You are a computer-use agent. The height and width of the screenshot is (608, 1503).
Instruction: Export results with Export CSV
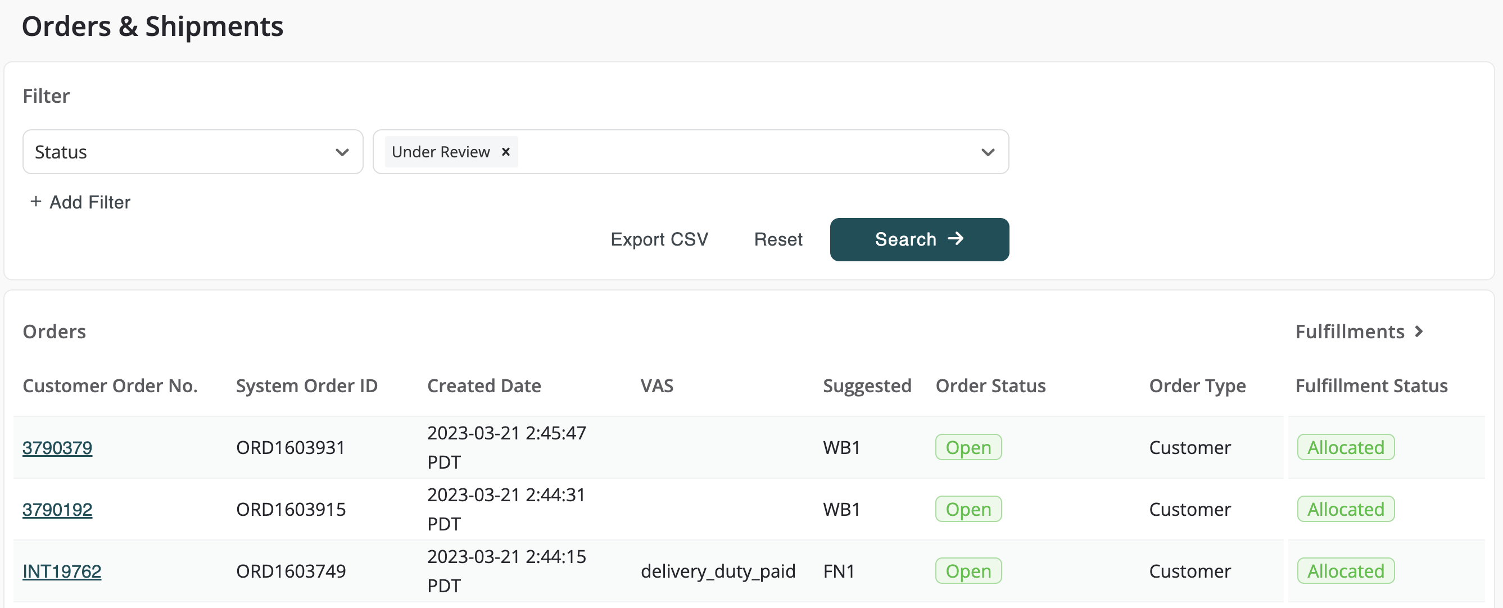click(x=659, y=239)
